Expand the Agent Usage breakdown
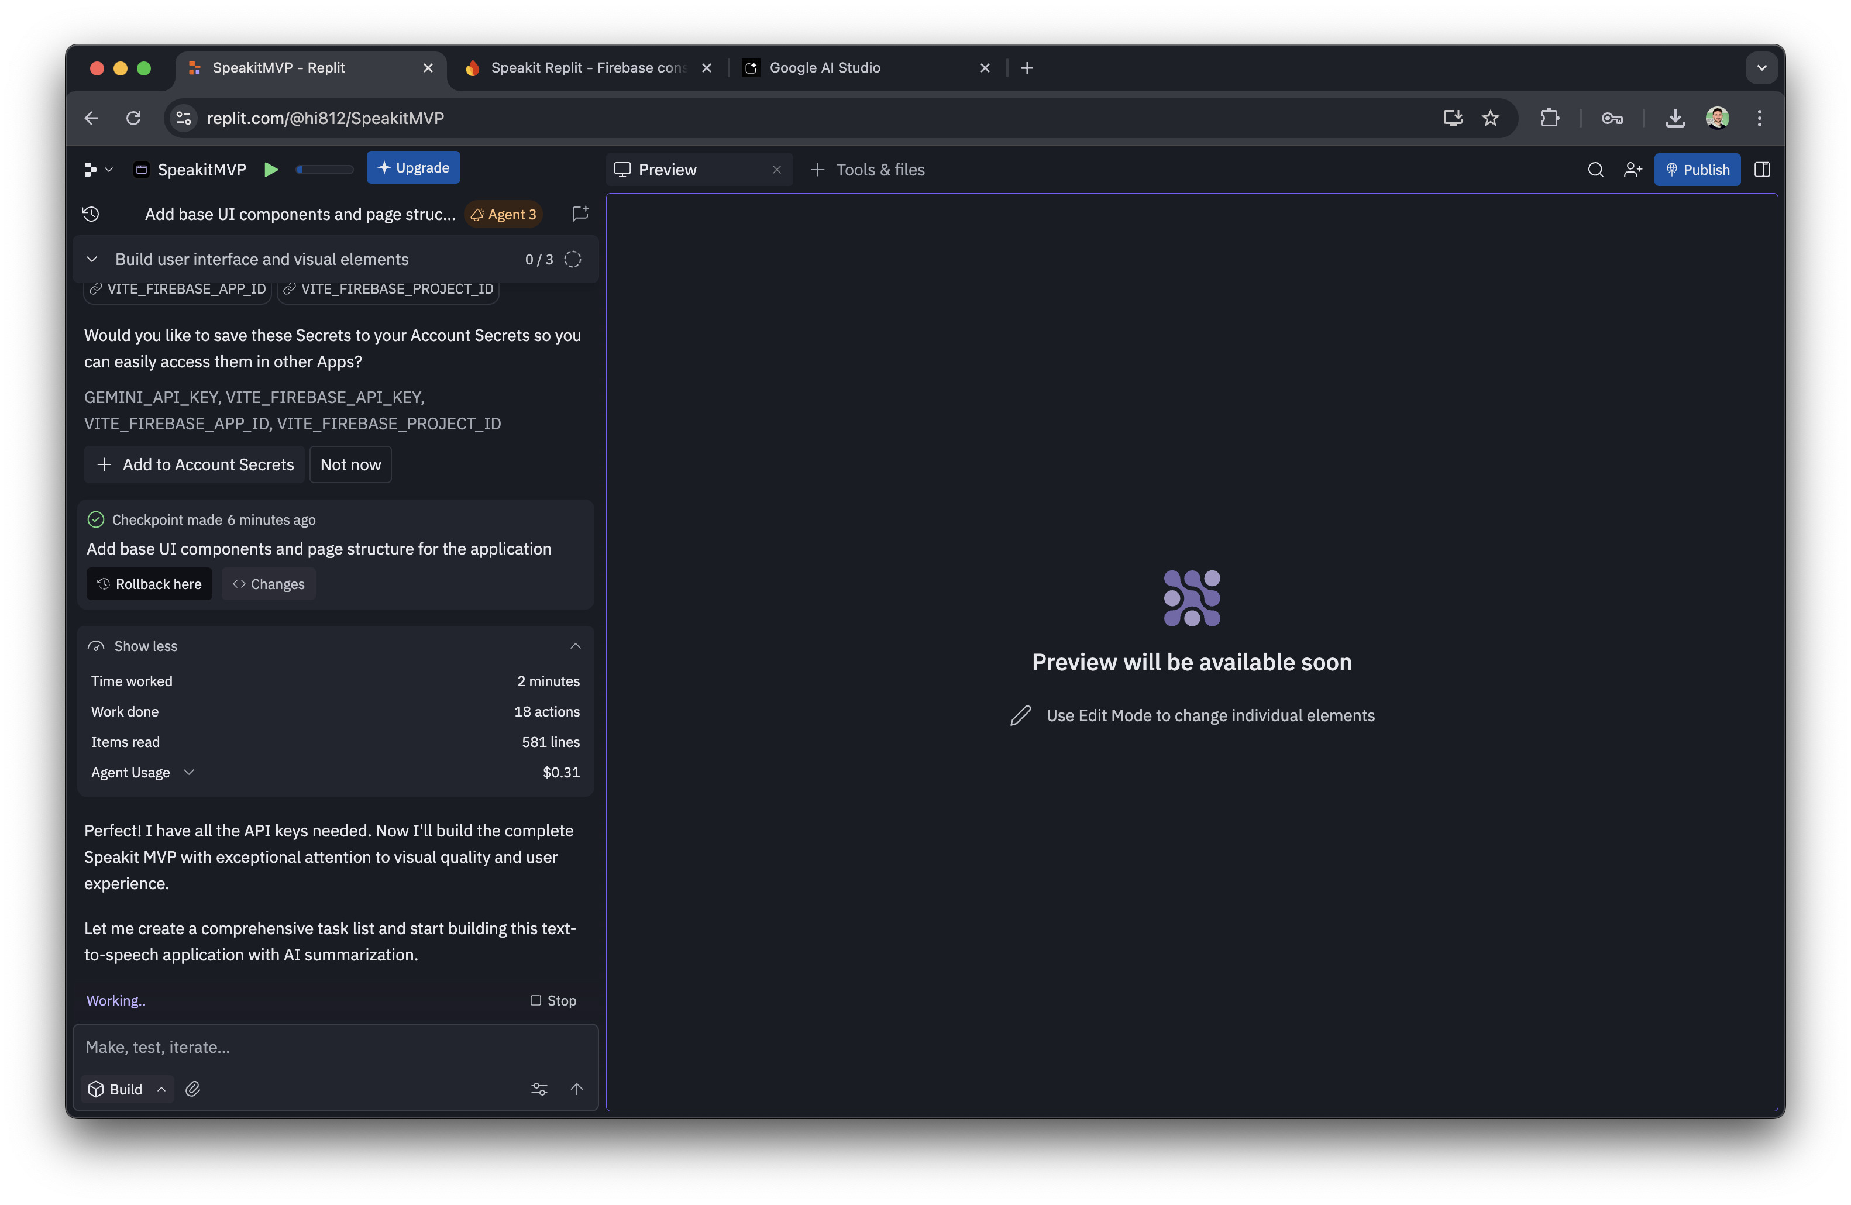 pyautogui.click(x=189, y=772)
